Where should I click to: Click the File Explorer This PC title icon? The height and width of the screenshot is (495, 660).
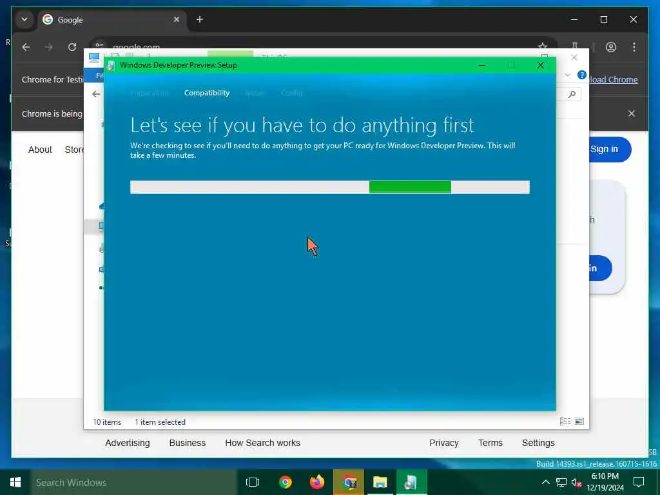click(94, 57)
